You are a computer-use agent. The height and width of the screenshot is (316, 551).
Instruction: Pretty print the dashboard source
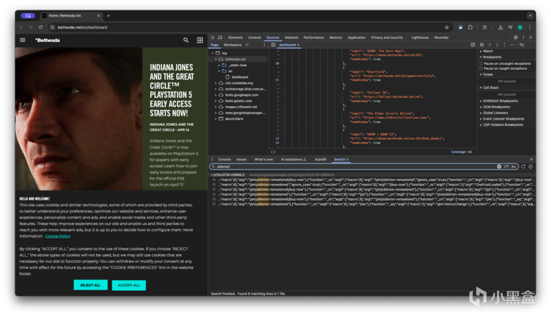click(x=273, y=152)
